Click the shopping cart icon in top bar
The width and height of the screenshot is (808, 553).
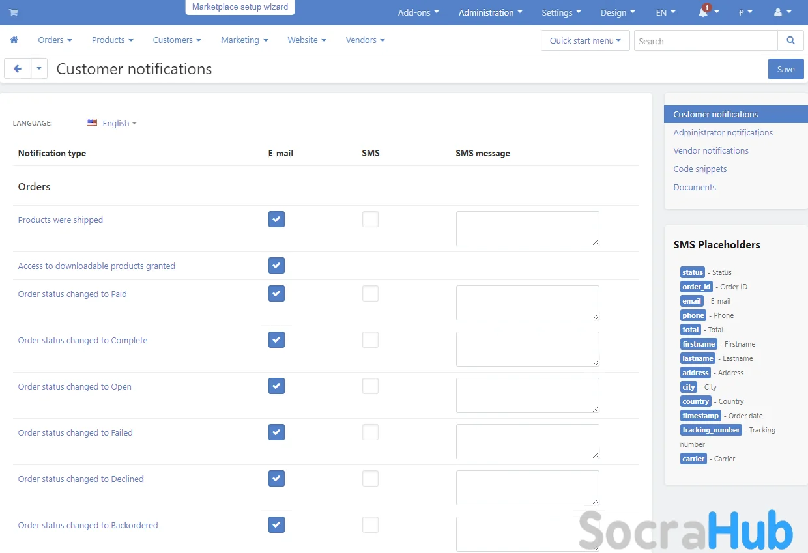tap(14, 12)
